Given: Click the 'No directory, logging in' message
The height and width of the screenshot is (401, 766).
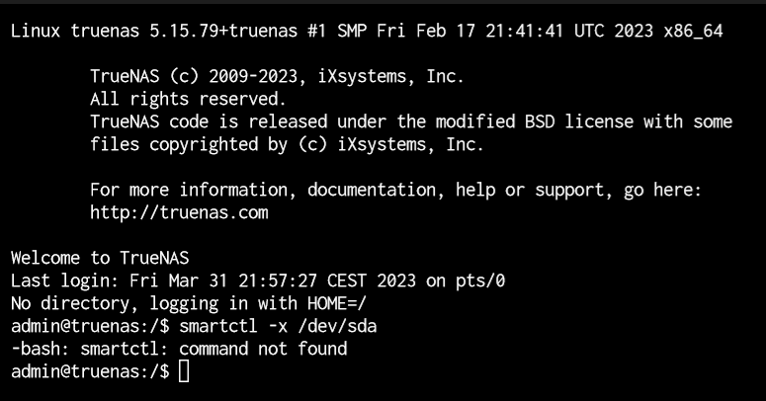Looking at the screenshot, I should (x=188, y=303).
